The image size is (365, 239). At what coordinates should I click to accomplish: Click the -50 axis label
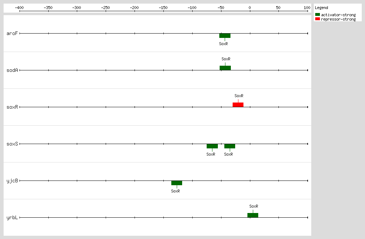221,8
